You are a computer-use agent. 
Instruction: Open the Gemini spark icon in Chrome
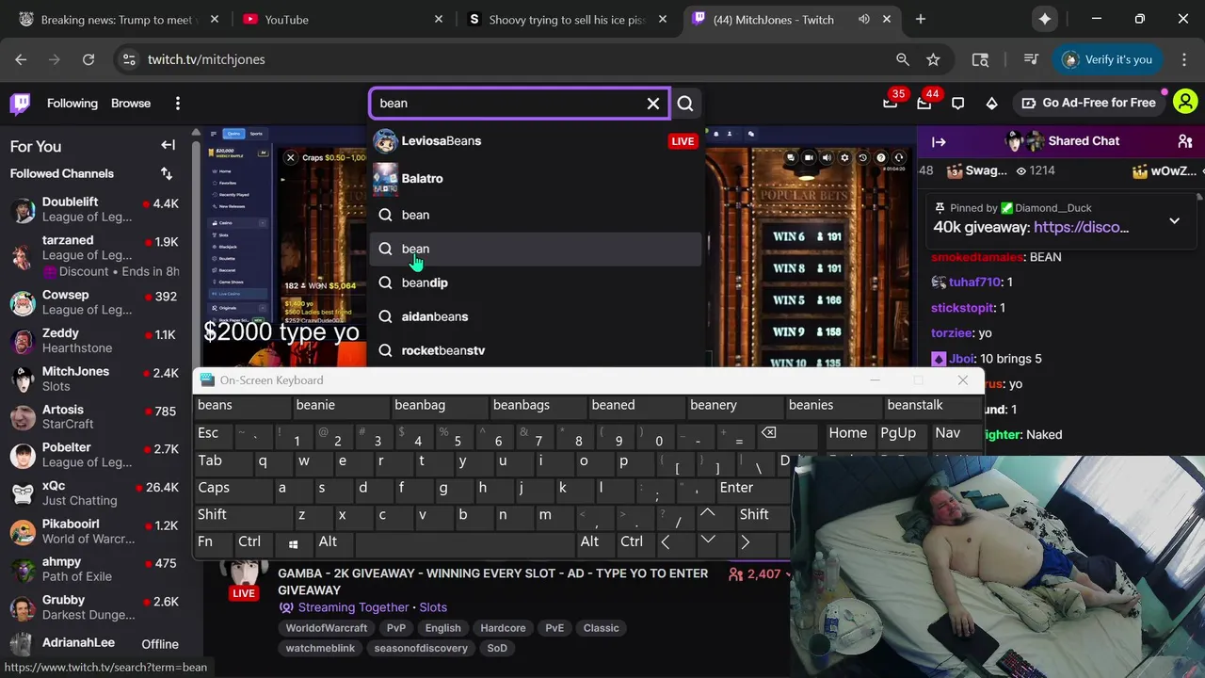coord(1045,19)
